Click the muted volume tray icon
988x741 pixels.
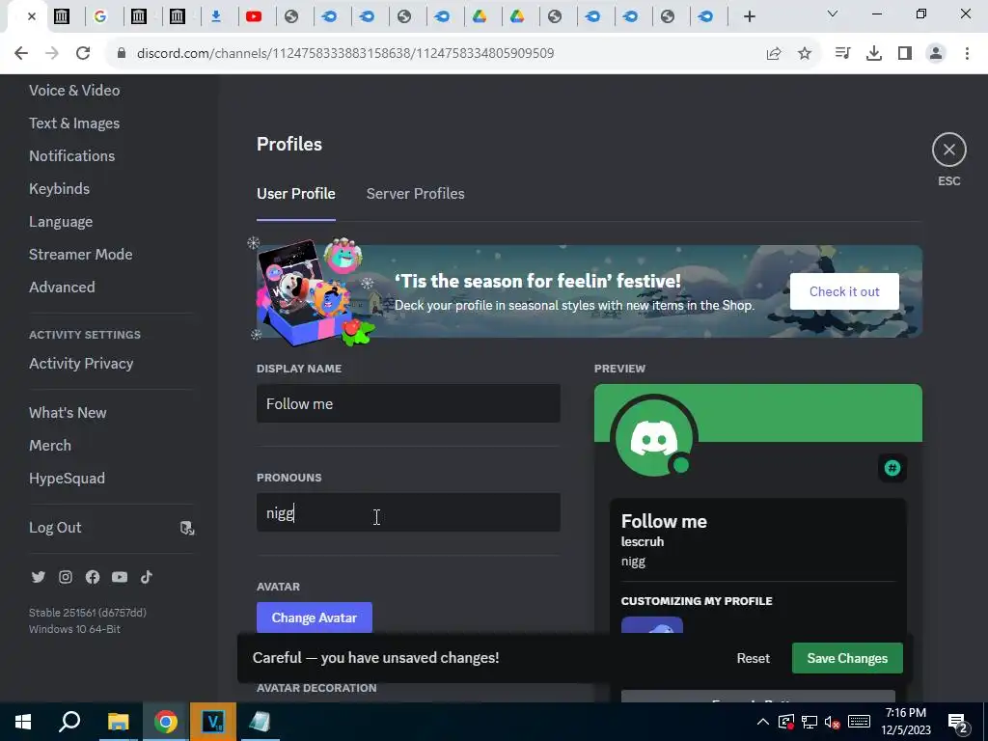[x=833, y=722]
